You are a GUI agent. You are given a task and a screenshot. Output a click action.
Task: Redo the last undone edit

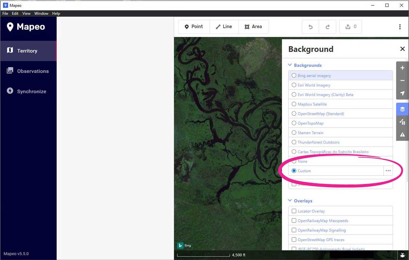click(x=328, y=27)
